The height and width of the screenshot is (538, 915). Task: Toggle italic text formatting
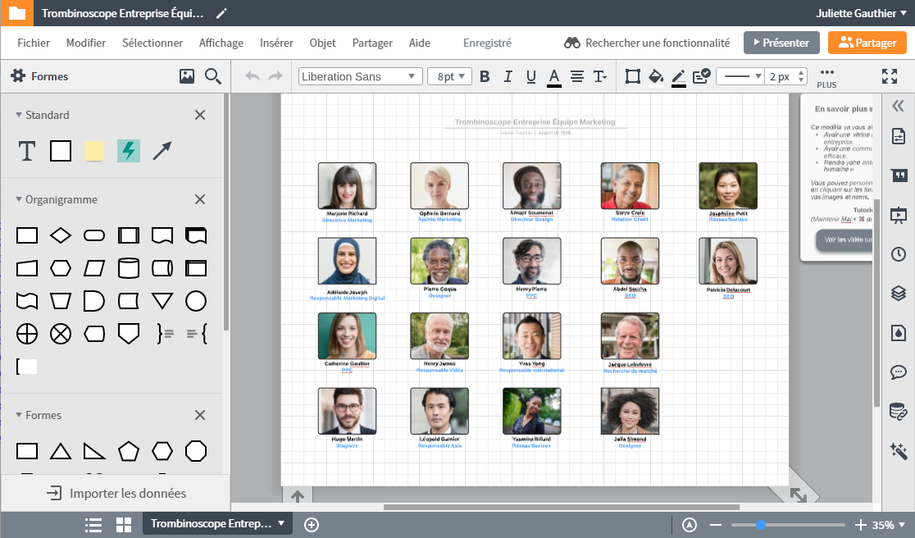tap(508, 76)
